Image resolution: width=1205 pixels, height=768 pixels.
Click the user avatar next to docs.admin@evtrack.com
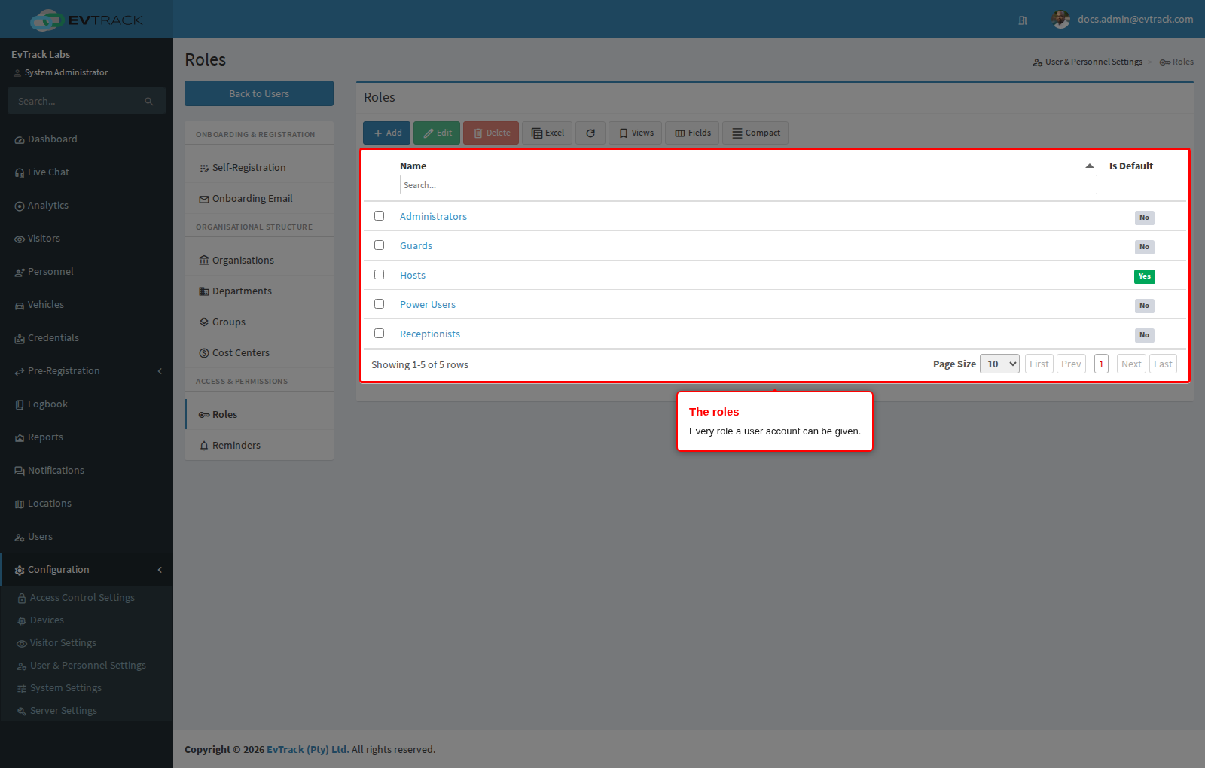1061,20
